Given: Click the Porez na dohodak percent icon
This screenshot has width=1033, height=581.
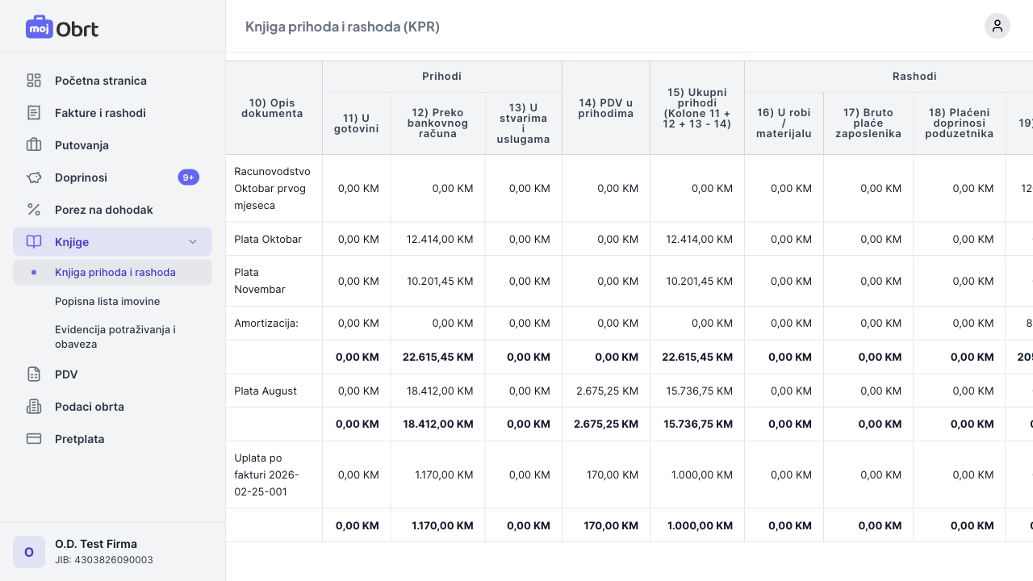Looking at the screenshot, I should point(34,210).
